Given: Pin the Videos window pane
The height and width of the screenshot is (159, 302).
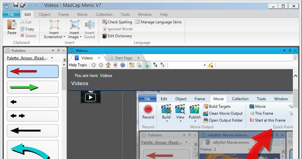Looking at the screenshot, I should pyautogui.click(x=290, y=51).
